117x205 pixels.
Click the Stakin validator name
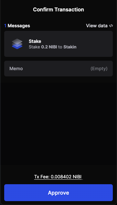(70, 47)
